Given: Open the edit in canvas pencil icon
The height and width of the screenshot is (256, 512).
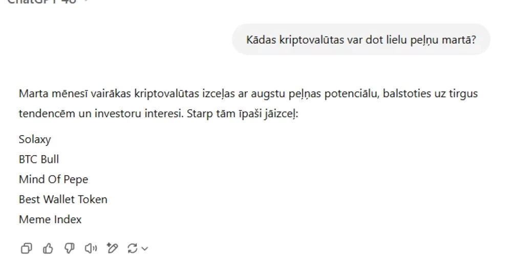Looking at the screenshot, I should pyautogui.click(x=112, y=248).
